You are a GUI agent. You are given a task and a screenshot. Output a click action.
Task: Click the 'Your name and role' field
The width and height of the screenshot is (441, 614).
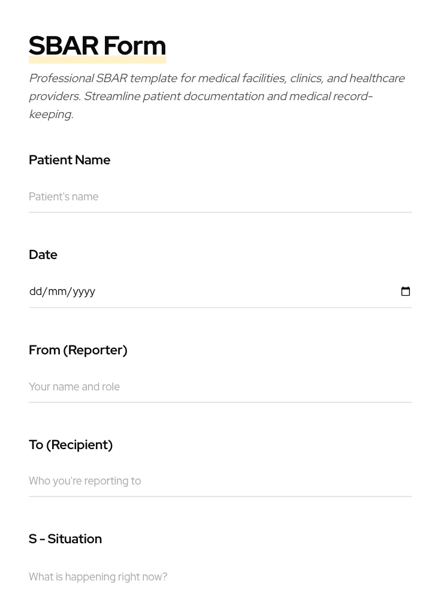220,387
